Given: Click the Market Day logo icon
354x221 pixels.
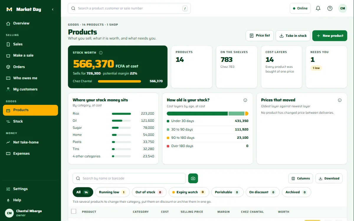Looking at the screenshot, I should pyautogui.click(x=9, y=9).
